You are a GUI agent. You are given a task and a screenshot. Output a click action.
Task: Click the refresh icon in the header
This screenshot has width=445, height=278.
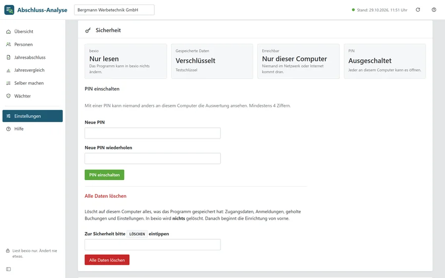(x=418, y=10)
